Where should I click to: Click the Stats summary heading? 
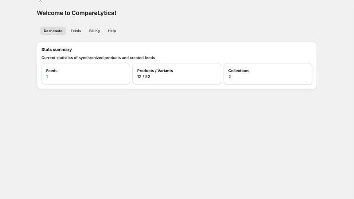tap(57, 50)
